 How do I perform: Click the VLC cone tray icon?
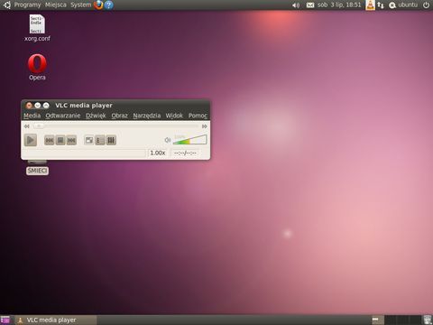(x=370, y=5)
